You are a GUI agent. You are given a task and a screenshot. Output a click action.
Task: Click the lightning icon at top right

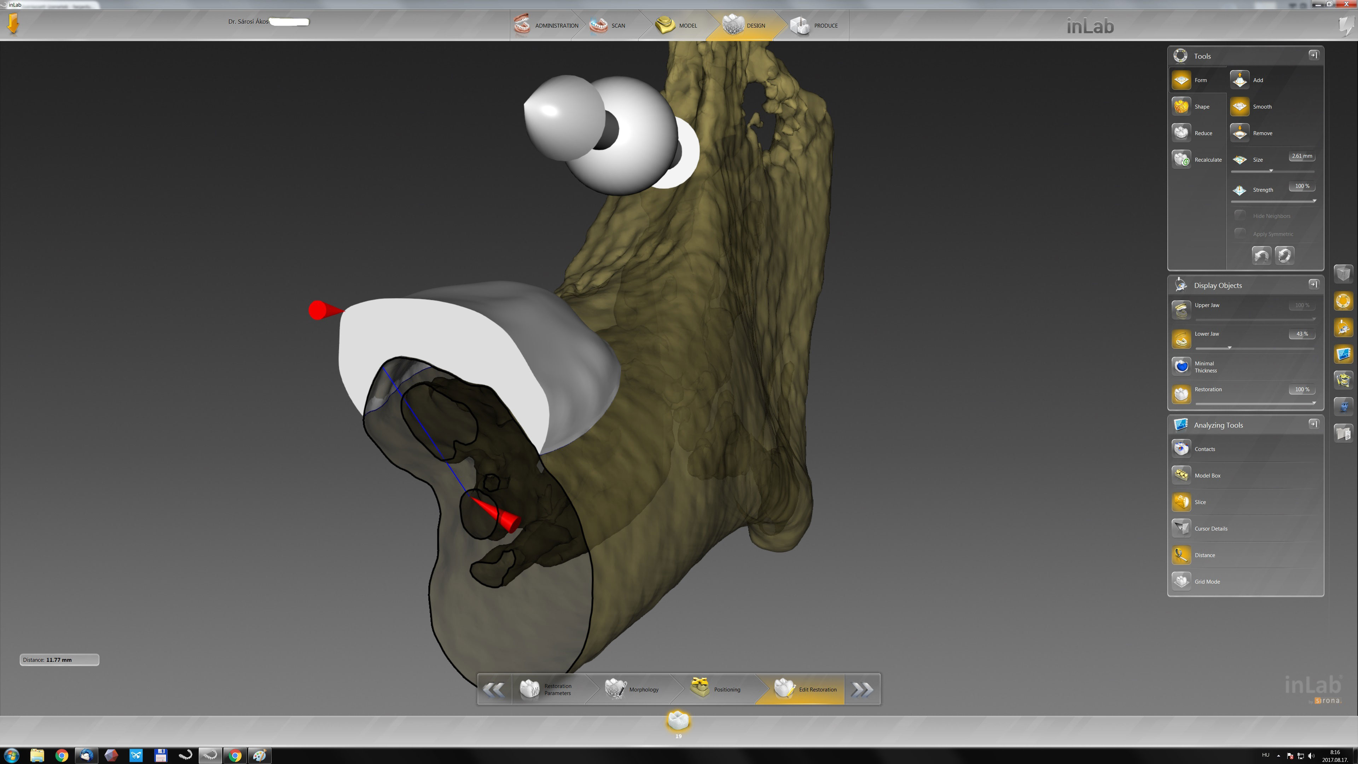pyautogui.click(x=1346, y=25)
